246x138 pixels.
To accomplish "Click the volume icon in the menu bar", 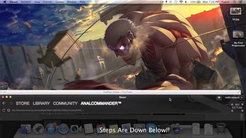I will pos(186,2).
